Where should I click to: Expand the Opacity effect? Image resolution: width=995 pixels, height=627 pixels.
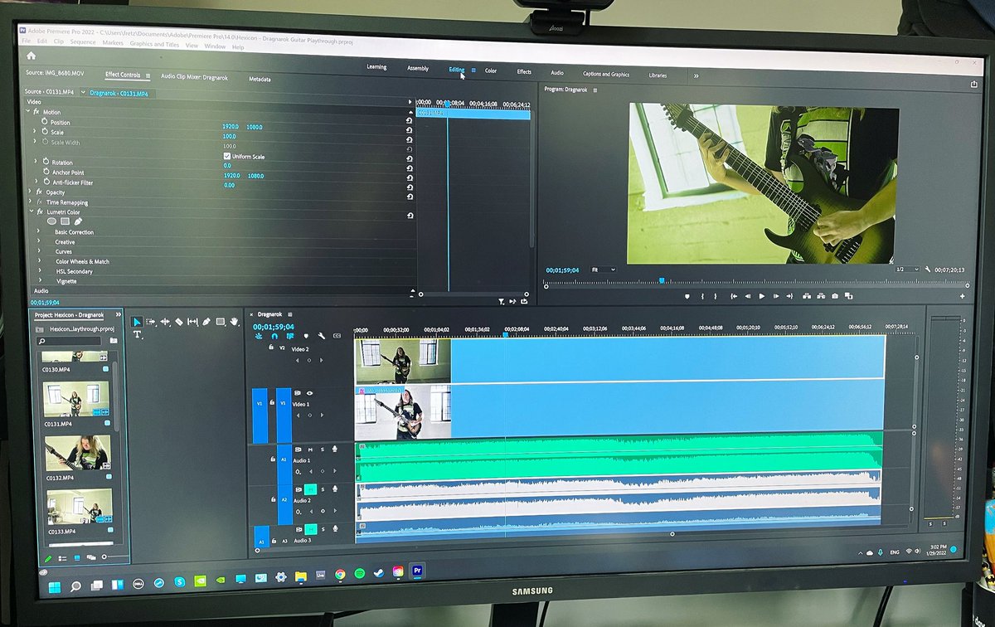click(x=31, y=192)
